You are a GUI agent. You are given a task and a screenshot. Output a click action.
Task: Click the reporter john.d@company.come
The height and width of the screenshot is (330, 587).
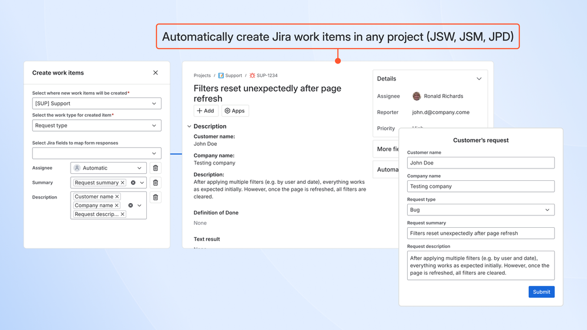(x=441, y=112)
